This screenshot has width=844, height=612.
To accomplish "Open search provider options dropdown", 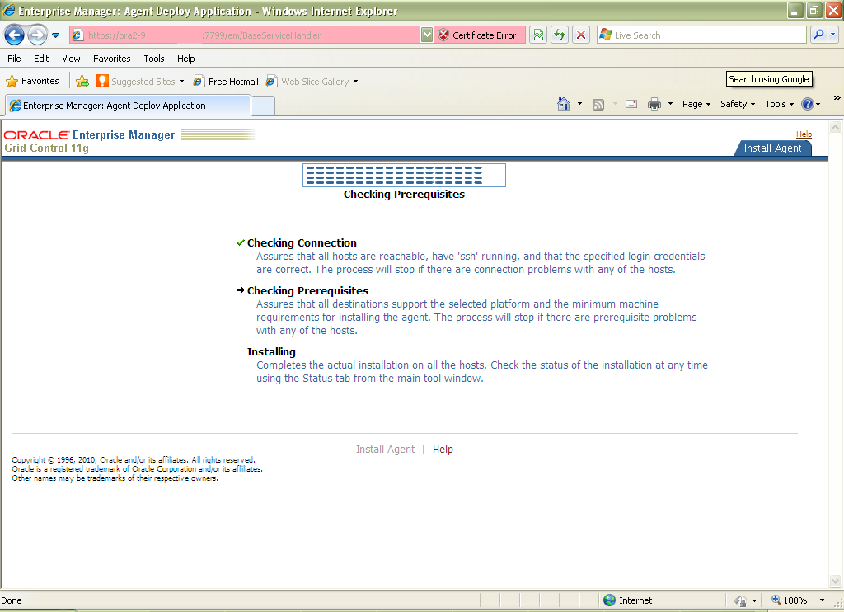I will click(x=832, y=35).
